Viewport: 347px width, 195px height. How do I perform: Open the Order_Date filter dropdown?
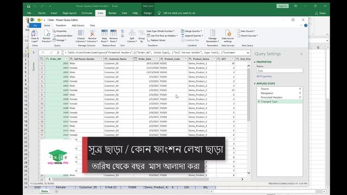157,59
